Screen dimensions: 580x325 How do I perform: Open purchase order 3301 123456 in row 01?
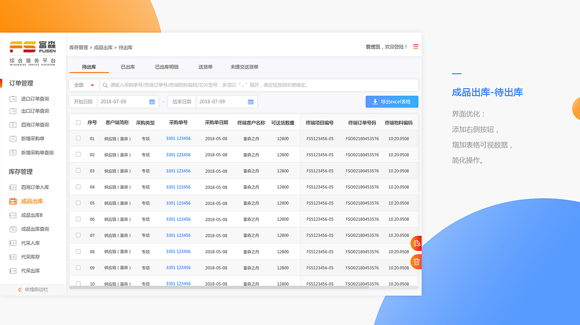click(178, 138)
